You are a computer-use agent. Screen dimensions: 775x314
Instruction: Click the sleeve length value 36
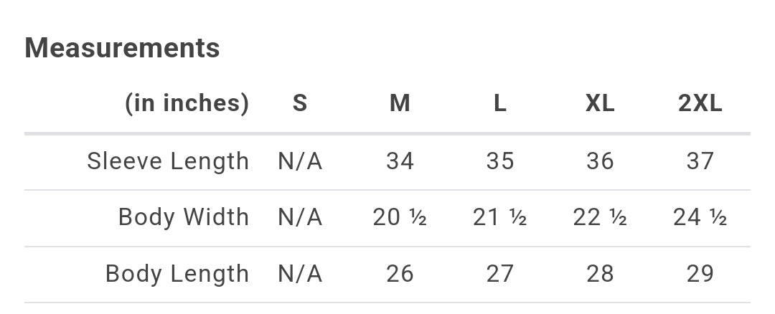coord(600,161)
